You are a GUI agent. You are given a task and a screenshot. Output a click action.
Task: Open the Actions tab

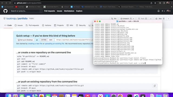click(46, 25)
